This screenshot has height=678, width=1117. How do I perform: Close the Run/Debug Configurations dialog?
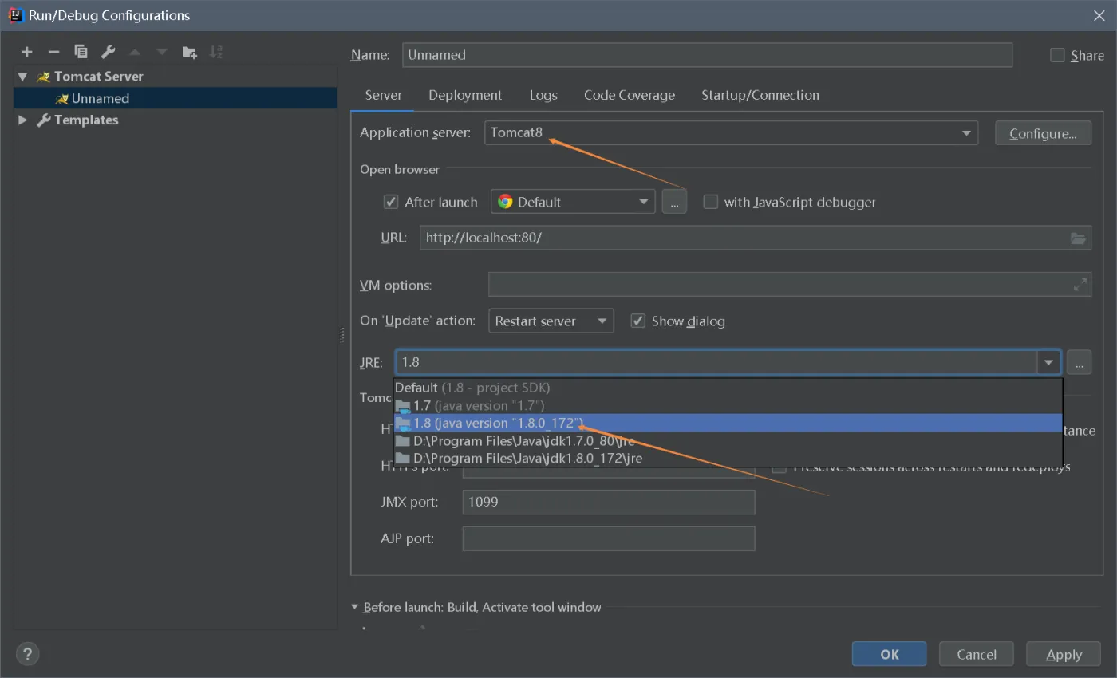[x=1099, y=15]
